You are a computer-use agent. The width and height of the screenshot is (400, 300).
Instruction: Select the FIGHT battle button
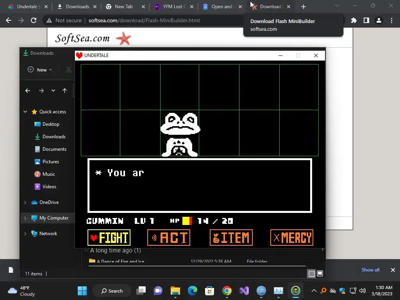[109, 237]
